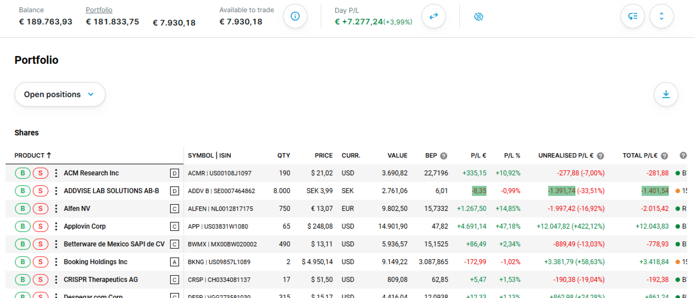Open more options for CRISPR Therapeutics AG
This screenshot has height=298, width=695.
click(x=56, y=280)
